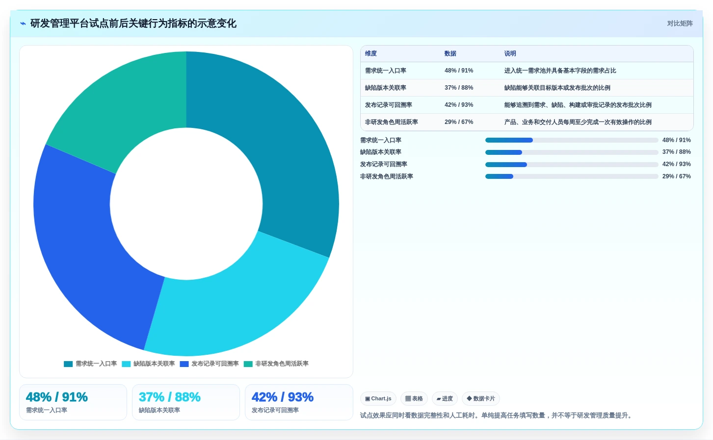713x440 pixels.
Task: Click progress value 48% / 91%
Action: pos(677,140)
